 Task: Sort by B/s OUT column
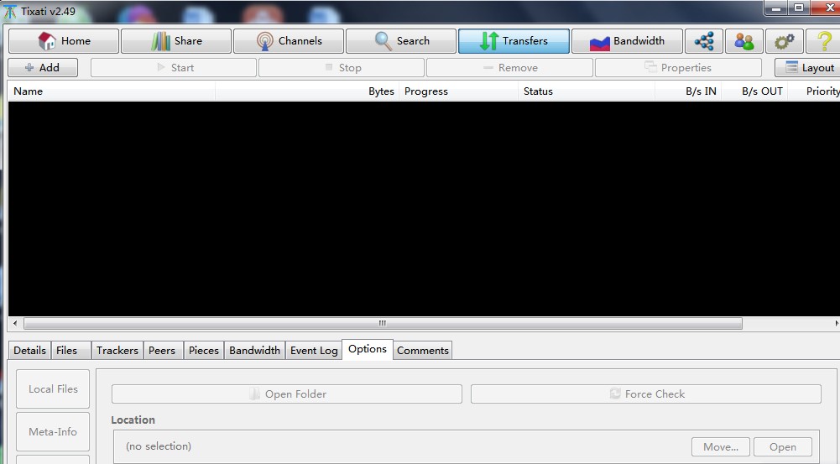754,91
